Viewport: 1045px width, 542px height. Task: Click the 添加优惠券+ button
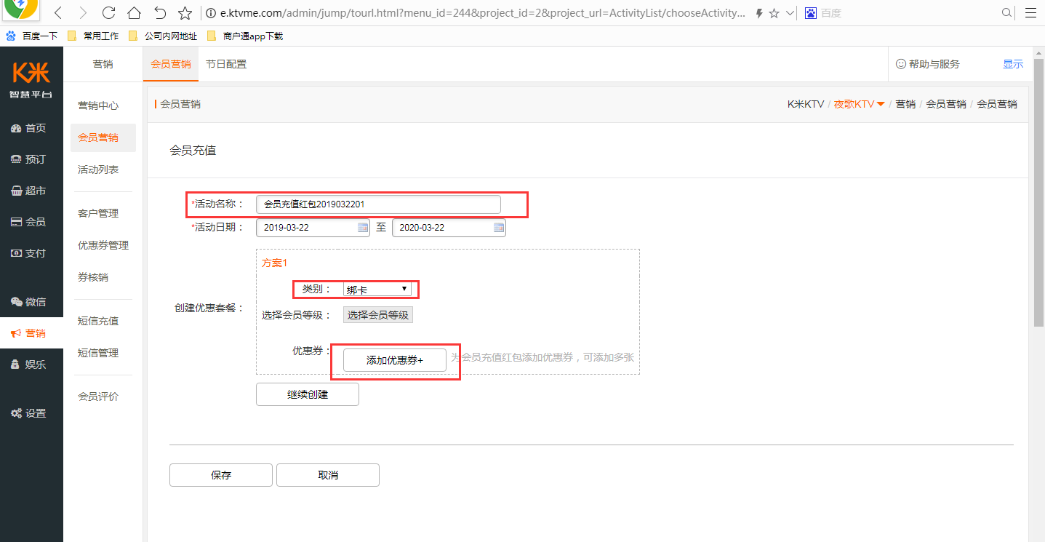coord(395,360)
